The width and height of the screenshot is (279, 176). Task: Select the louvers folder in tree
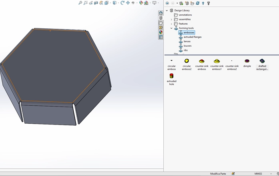point(187,46)
